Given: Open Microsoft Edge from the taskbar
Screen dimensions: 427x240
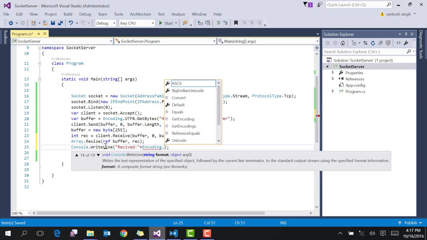Looking at the screenshot, I should pos(57,233).
